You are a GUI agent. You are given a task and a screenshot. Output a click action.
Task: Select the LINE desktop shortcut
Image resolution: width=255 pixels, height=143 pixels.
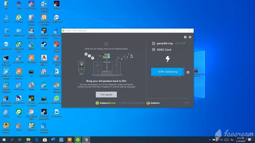click(x=19, y=113)
